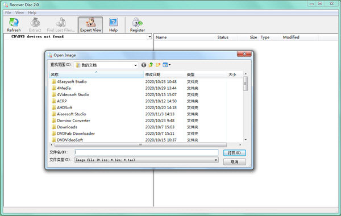Click the scroll down arrow of file list
Screen dimensions: 341x216
click(x=246, y=140)
